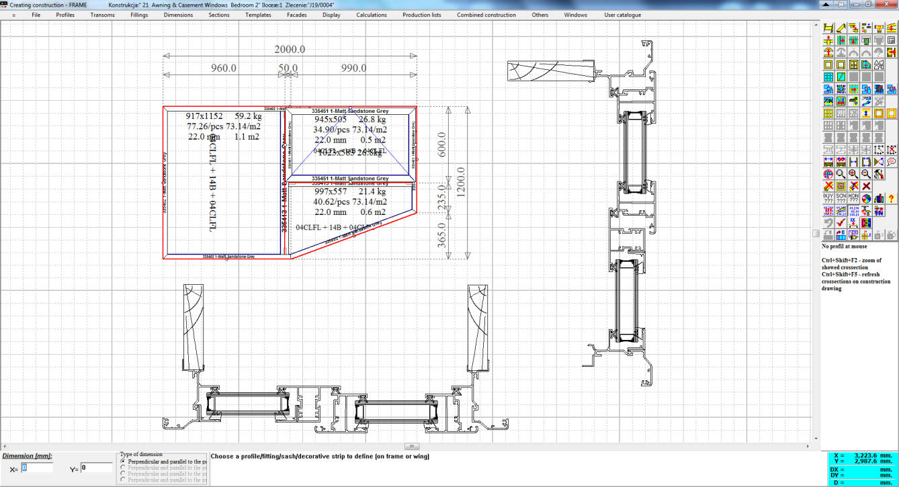Click the 1200.0 height dimension label
Image resolution: width=899 pixels, height=487 pixels.
pos(460,181)
